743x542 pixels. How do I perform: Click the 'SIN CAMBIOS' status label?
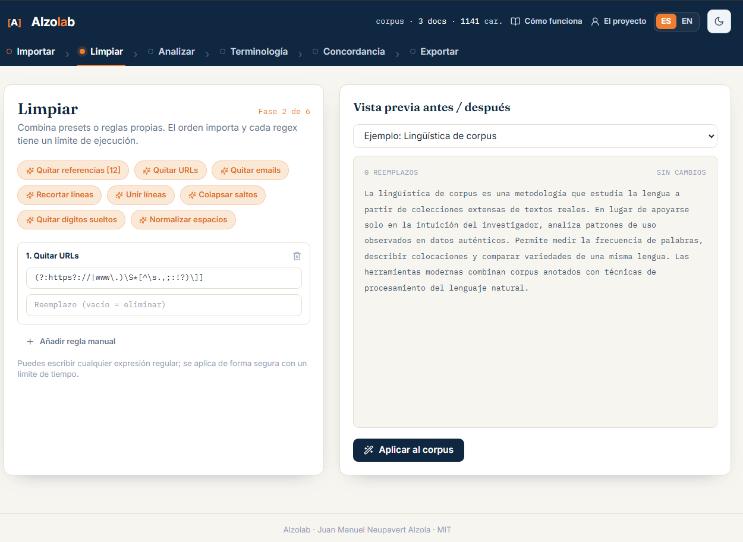681,173
